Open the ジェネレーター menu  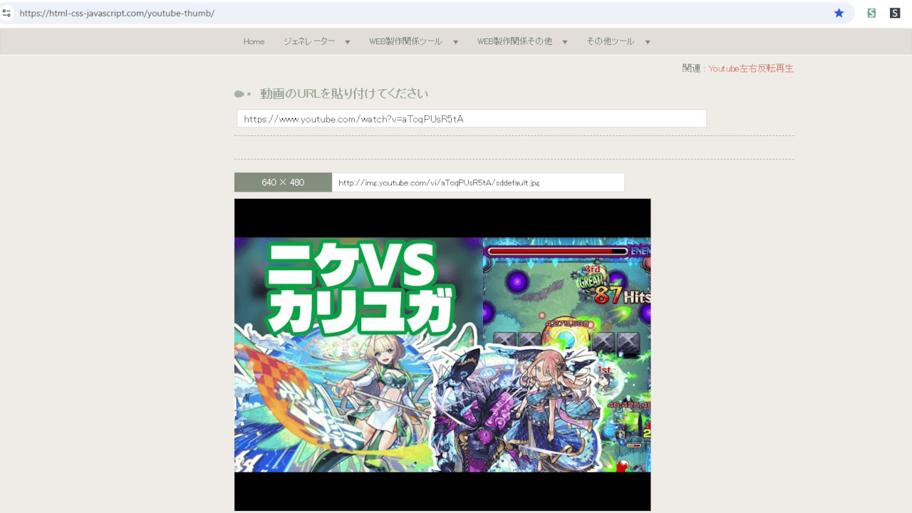309,42
